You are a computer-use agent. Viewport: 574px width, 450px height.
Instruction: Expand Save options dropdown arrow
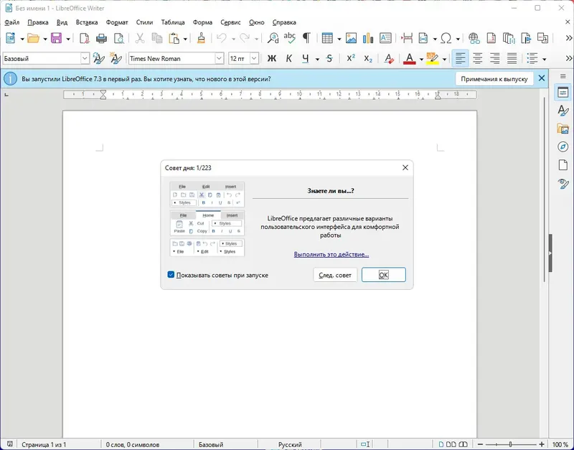[x=67, y=39]
